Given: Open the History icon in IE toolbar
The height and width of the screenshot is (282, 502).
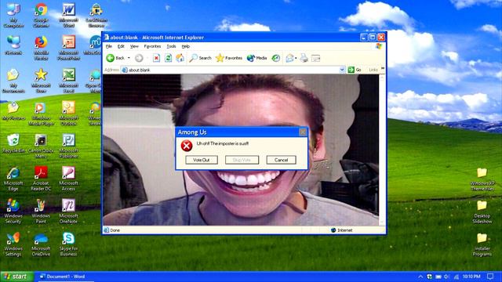Looking at the screenshot, I should click(275, 58).
